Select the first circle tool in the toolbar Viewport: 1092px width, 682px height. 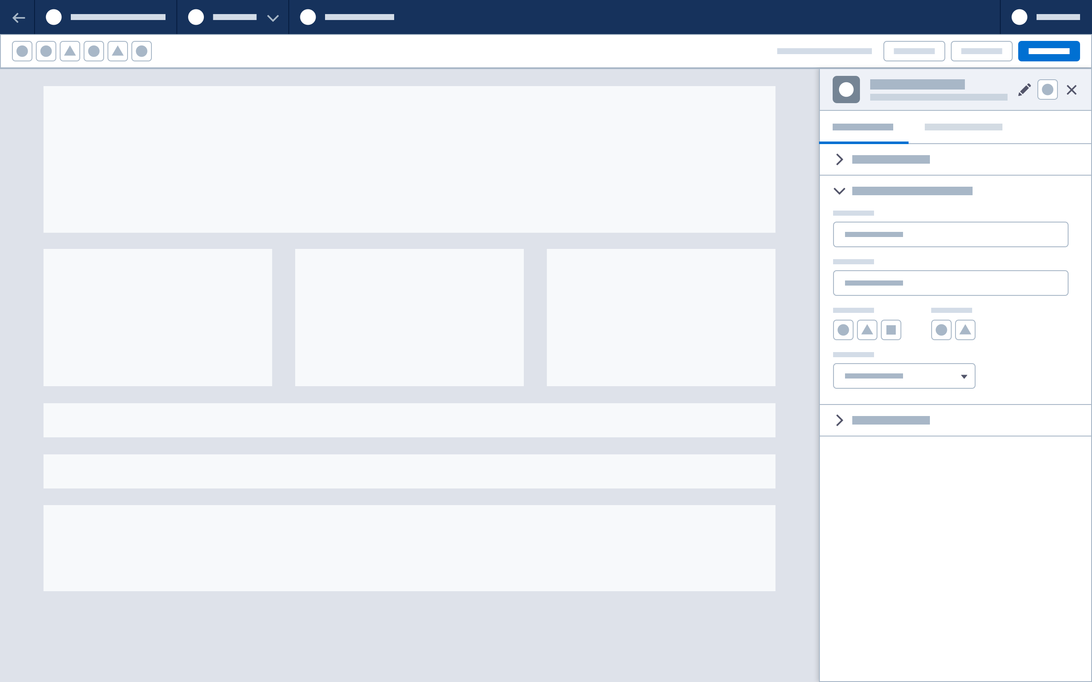click(22, 51)
